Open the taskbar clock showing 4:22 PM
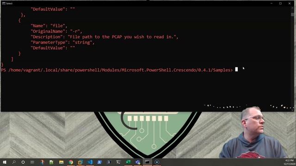Screen dimensions: 296x166 click(x=290, y=162)
